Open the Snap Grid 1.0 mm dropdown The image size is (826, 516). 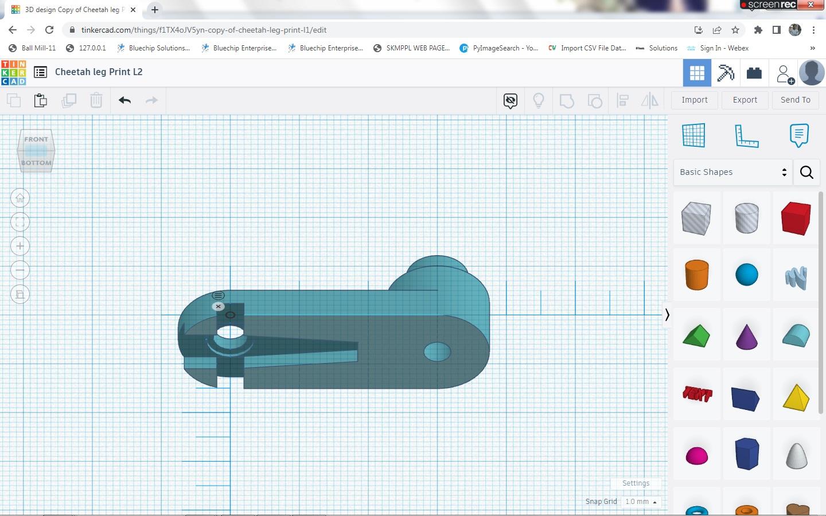coord(641,502)
